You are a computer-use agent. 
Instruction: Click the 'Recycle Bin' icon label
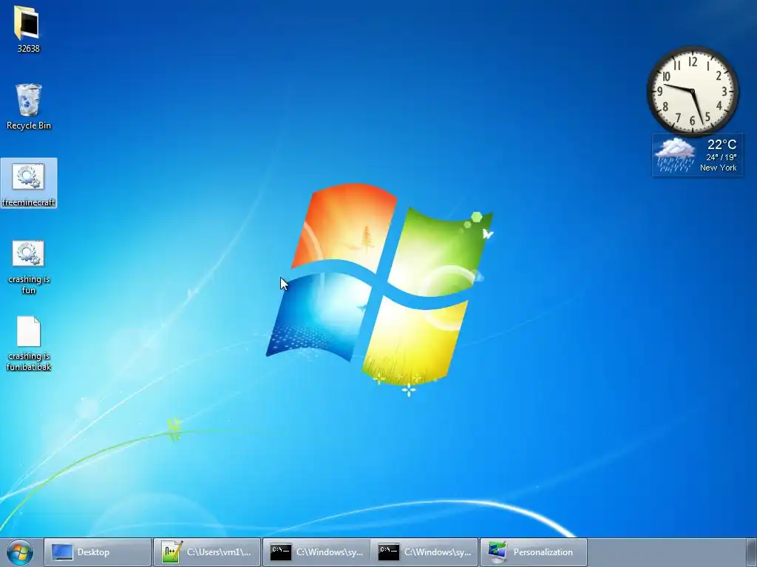pos(29,126)
